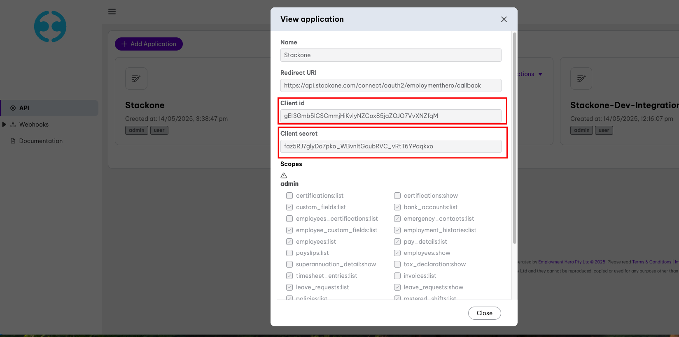Toggle payslips:list checkbox
The height and width of the screenshot is (337, 679).
coord(289,253)
